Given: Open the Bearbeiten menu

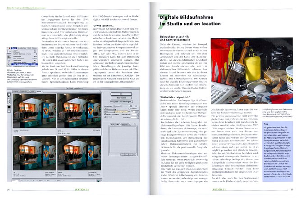Looking at the screenshot, I should coord(22,48).
